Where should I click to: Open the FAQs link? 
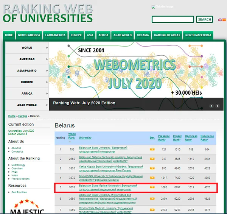click(14, 172)
